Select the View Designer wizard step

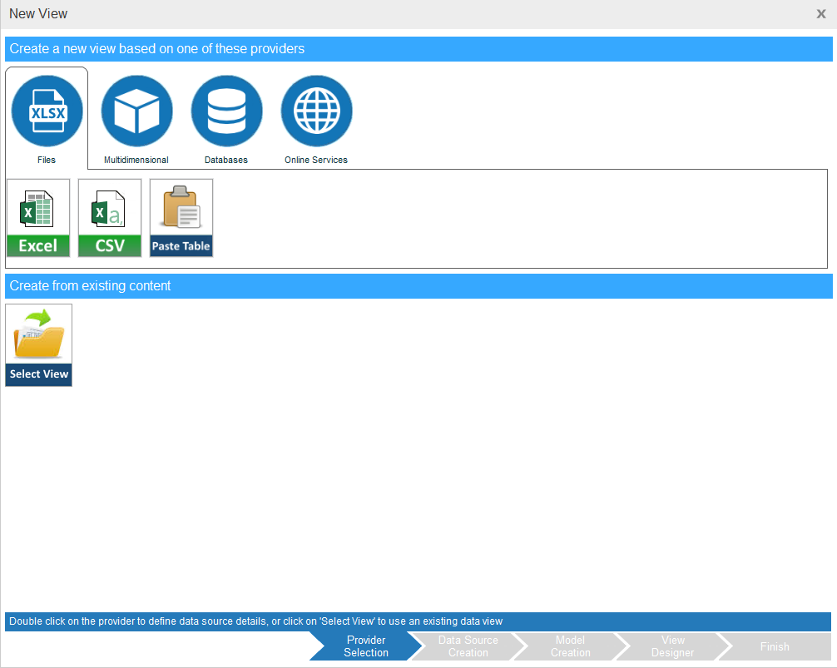pos(672,646)
